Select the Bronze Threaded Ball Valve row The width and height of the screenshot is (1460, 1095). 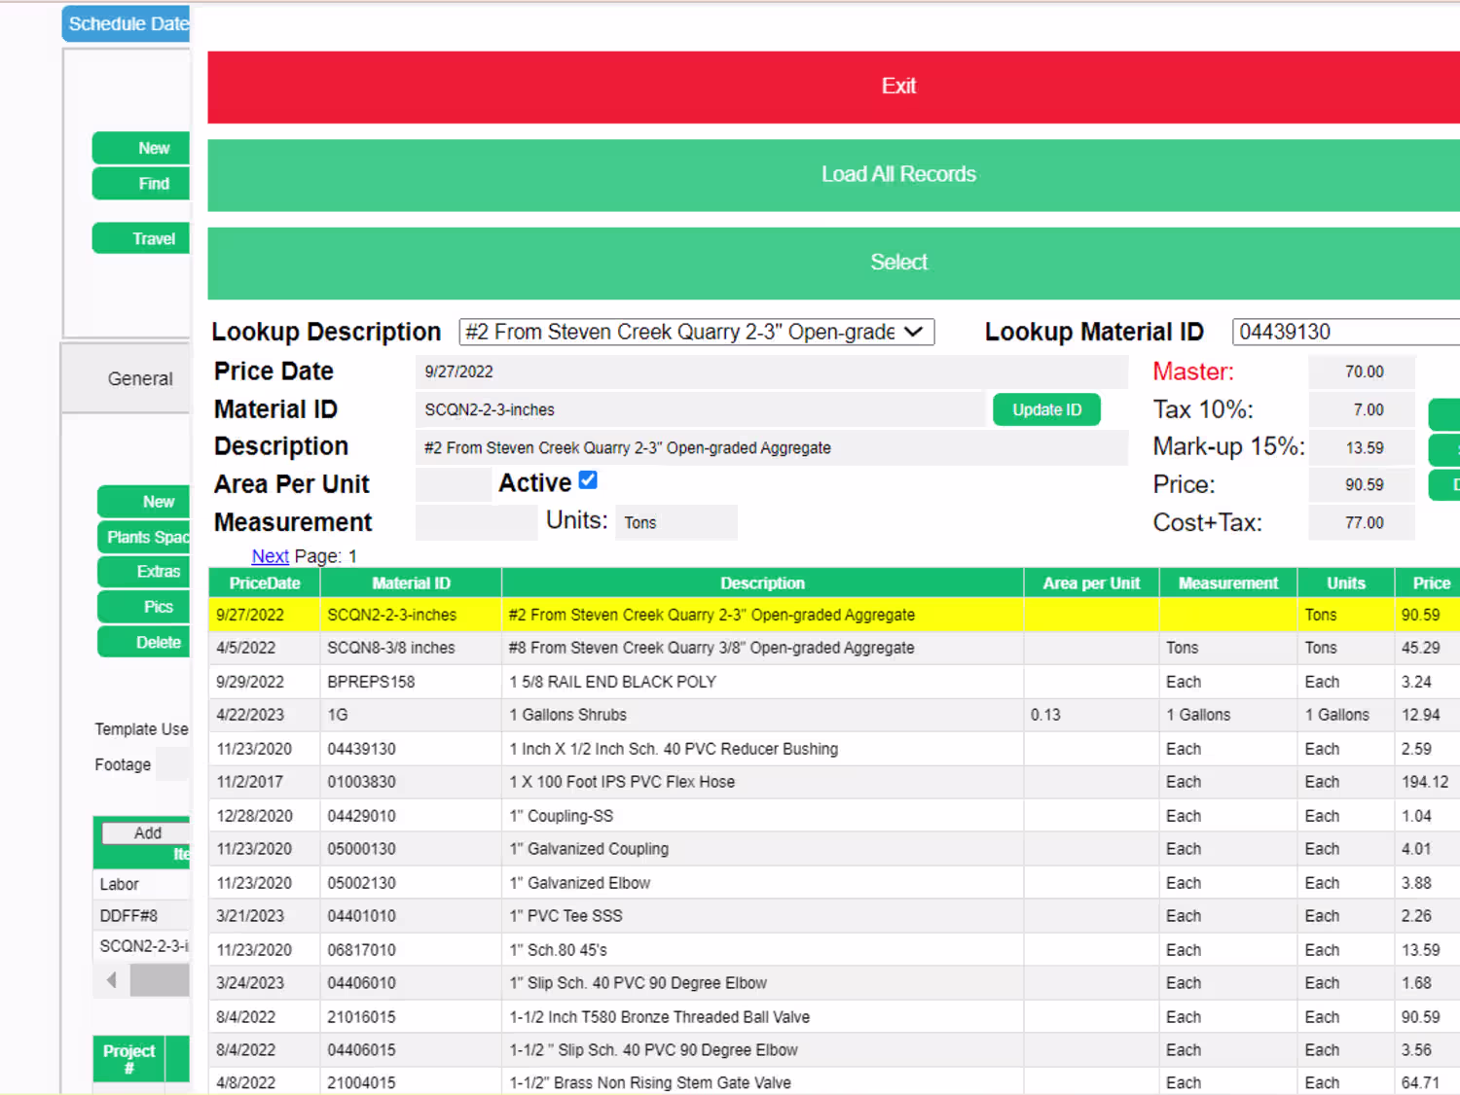[x=834, y=1018]
